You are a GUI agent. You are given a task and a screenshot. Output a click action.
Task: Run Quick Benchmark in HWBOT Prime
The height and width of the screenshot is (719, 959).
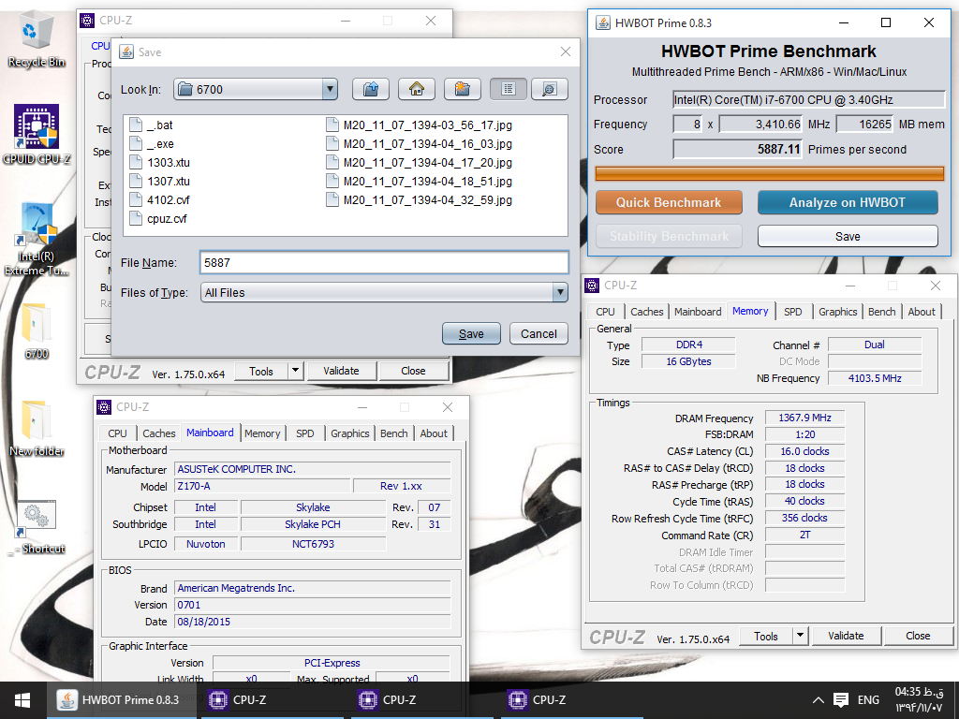pyautogui.click(x=669, y=202)
